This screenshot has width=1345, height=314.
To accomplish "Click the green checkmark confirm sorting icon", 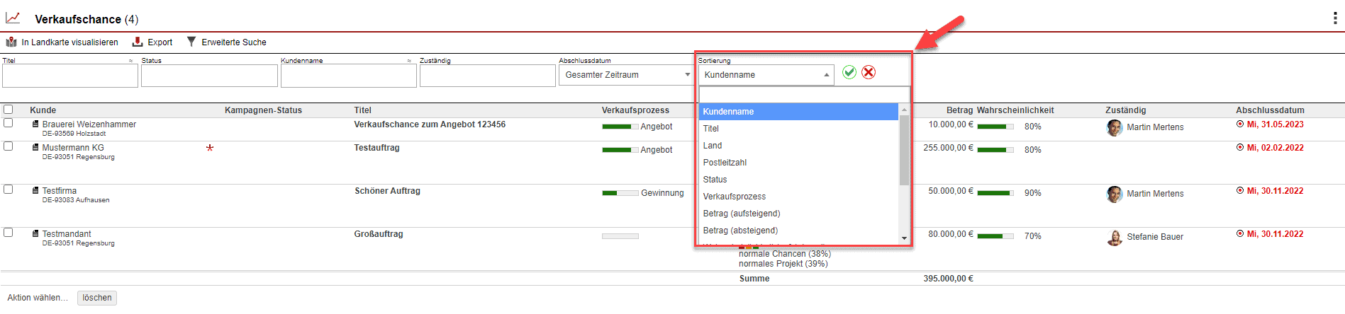I will point(849,72).
